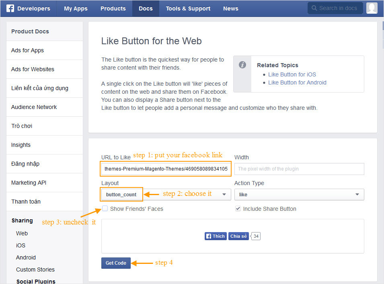Viewport: 384px width, 284px height.
Task: Open the user profile avatar
Action: [372, 8]
